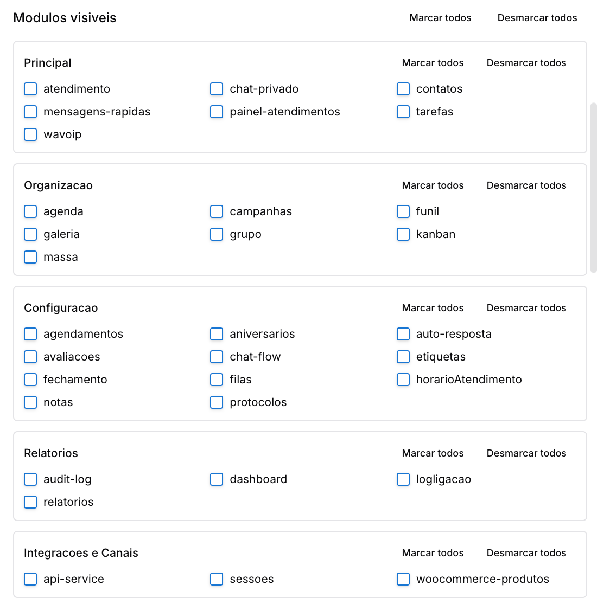Click Desmarcar todos in the Organizacao section
This screenshot has height=604, width=610.
(x=526, y=185)
